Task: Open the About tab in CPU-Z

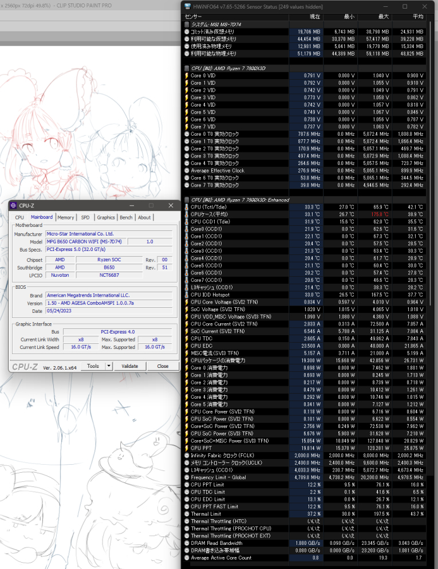Action: (144, 217)
